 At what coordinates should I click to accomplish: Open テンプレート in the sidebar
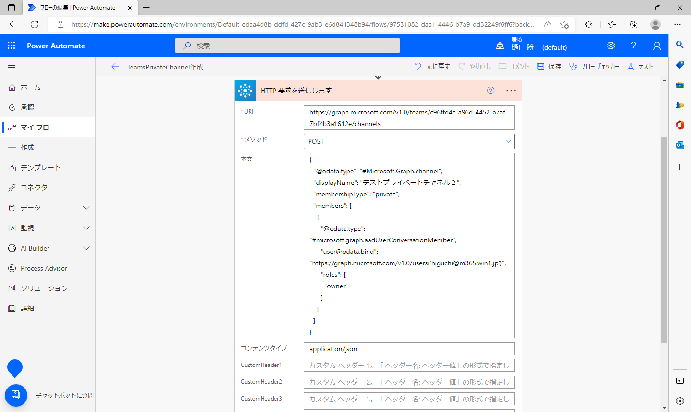[48, 168]
